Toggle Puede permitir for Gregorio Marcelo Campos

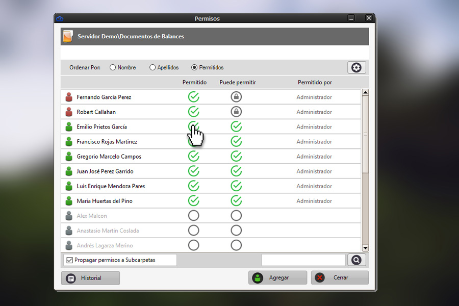(236, 156)
